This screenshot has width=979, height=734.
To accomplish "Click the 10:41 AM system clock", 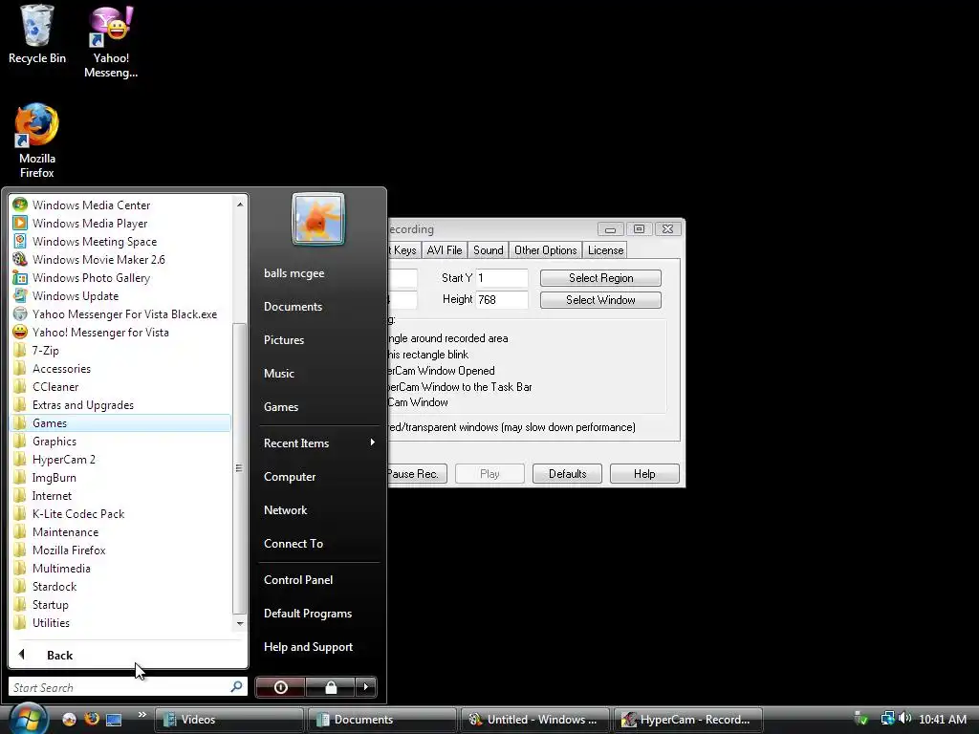I will coord(942,719).
